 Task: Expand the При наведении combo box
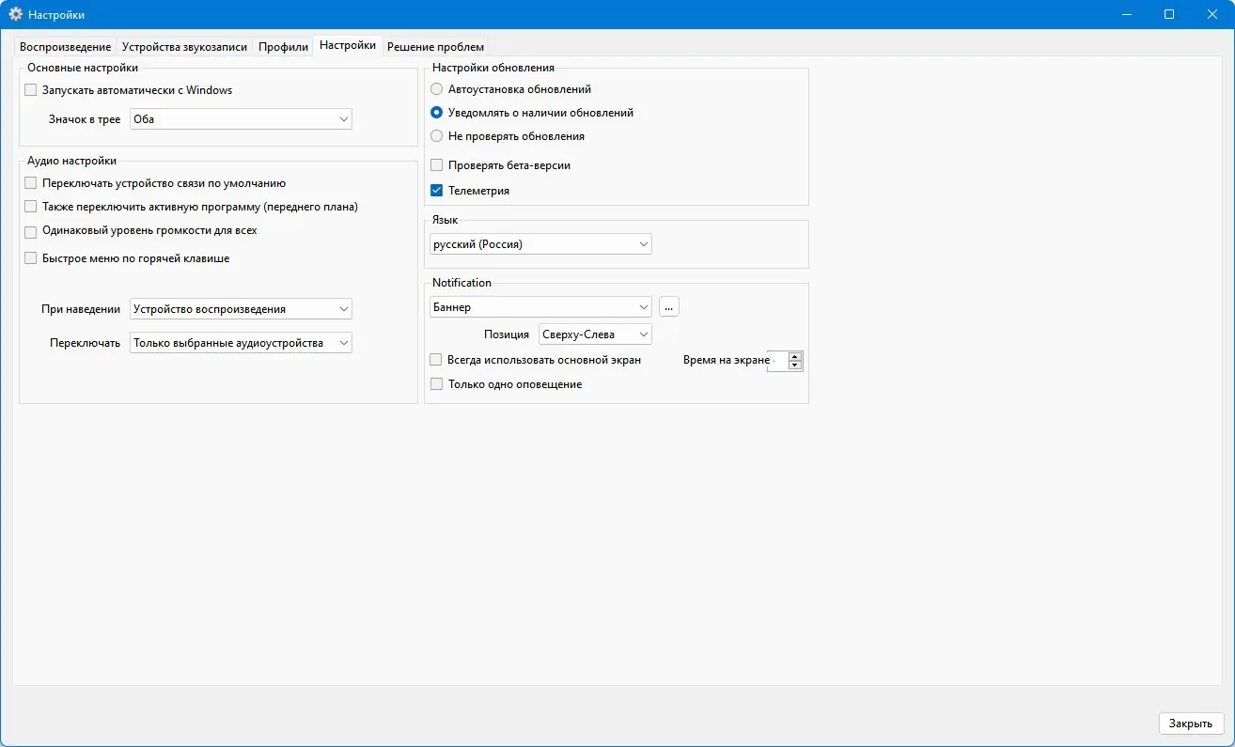click(x=241, y=309)
